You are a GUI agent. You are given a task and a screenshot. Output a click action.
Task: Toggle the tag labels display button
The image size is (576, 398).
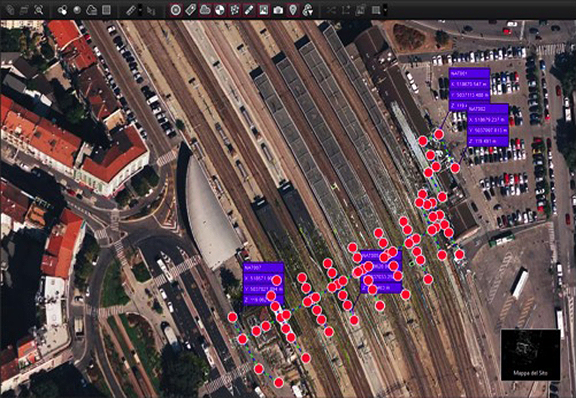pos(191,10)
